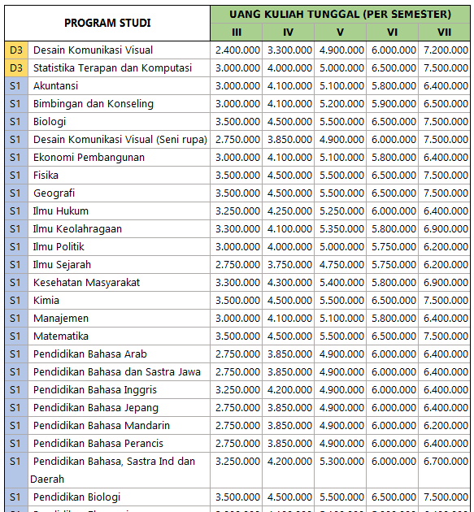Select column IV value 4.000.000 for Statistika Terapan
This screenshot has height=512, width=474.
(289, 68)
